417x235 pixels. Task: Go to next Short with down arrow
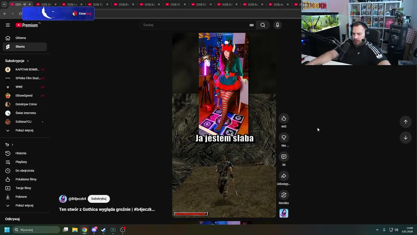coord(406,138)
